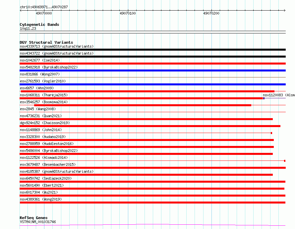Select the Cytogenetic Bands track title
Screen dimensions: 295x229
(x=39, y=24)
